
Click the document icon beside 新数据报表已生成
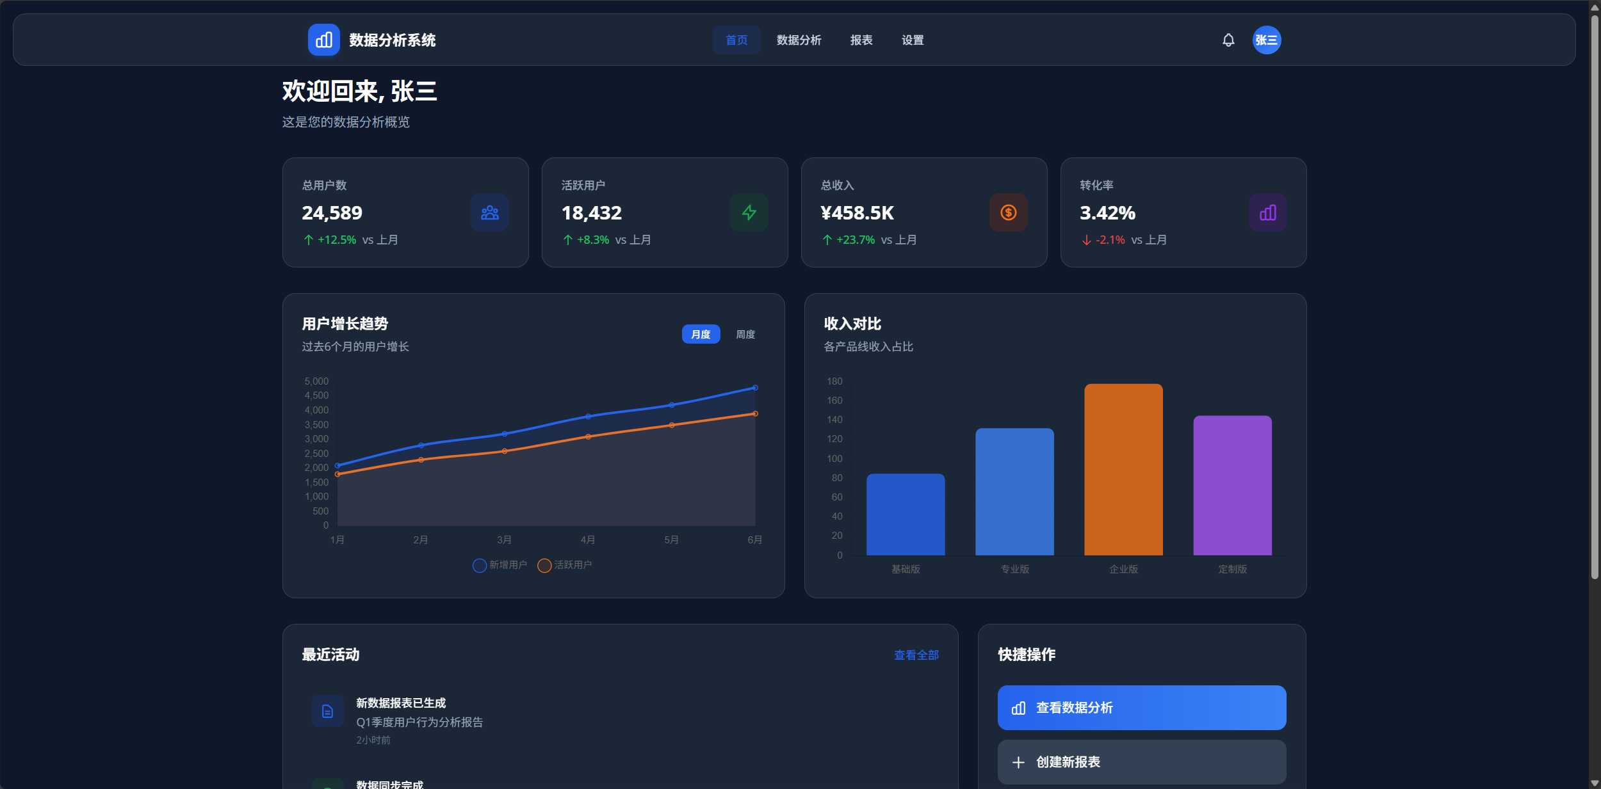(x=327, y=711)
